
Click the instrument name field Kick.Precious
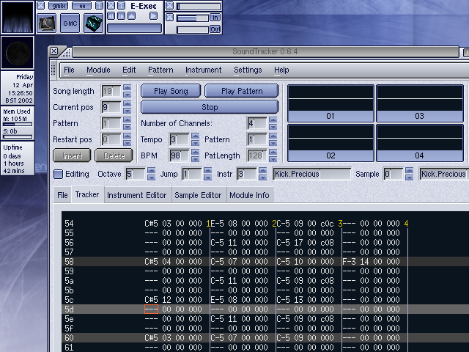[x=312, y=174]
